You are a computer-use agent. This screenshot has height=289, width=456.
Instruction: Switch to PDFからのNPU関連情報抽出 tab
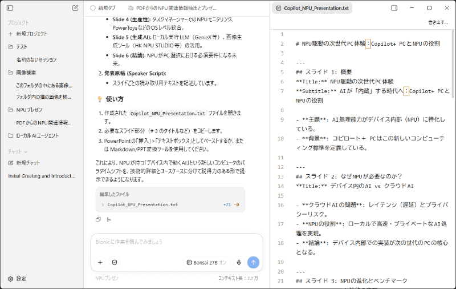(x=173, y=8)
